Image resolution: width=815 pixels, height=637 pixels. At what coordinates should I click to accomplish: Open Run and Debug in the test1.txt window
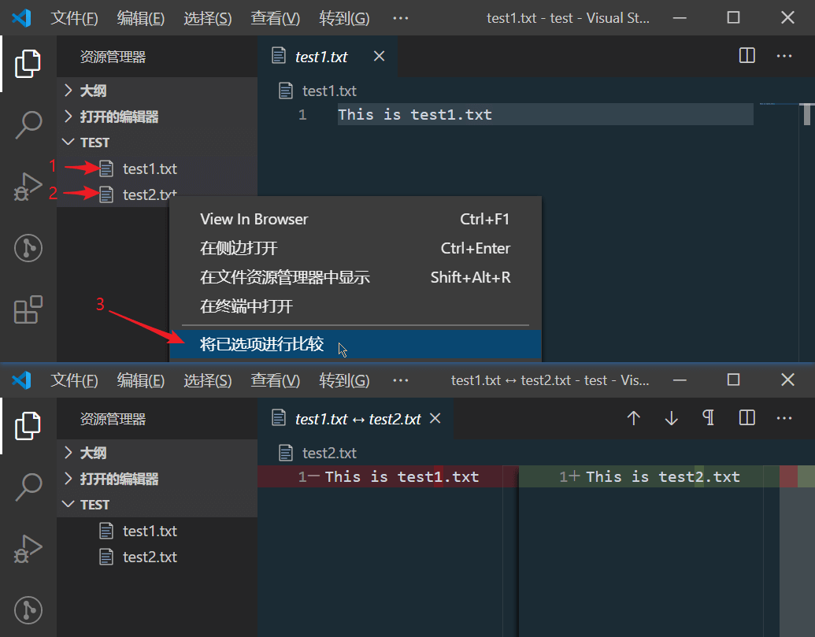tap(28, 187)
